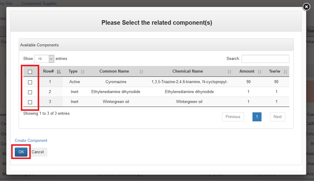Click sort arrows in Type column
This screenshot has width=314, height=181.
tap(83, 72)
